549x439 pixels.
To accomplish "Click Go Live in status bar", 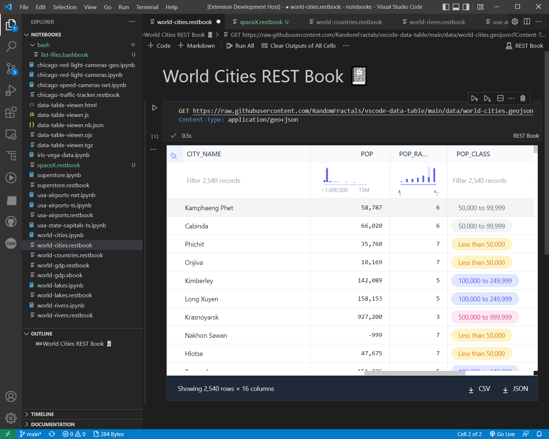I will (x=502, y=434).
